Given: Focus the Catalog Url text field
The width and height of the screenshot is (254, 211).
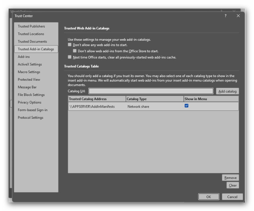Looking at the screenshot, I should pos(151,91).
